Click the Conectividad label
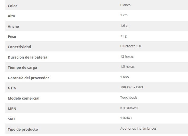This screenshot has height=136, width=188. [19, 47]
